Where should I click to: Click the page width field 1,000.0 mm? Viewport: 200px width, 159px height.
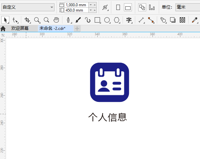[x=76, y=5]
